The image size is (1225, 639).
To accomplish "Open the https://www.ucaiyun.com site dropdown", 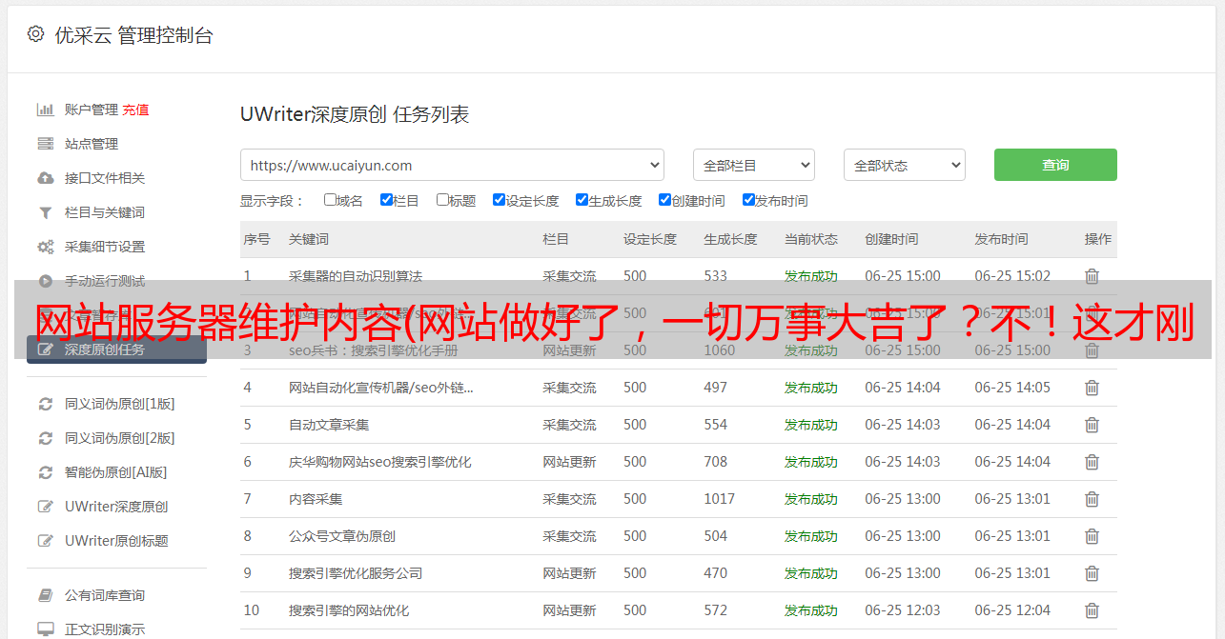I will [x=452, y=165].
